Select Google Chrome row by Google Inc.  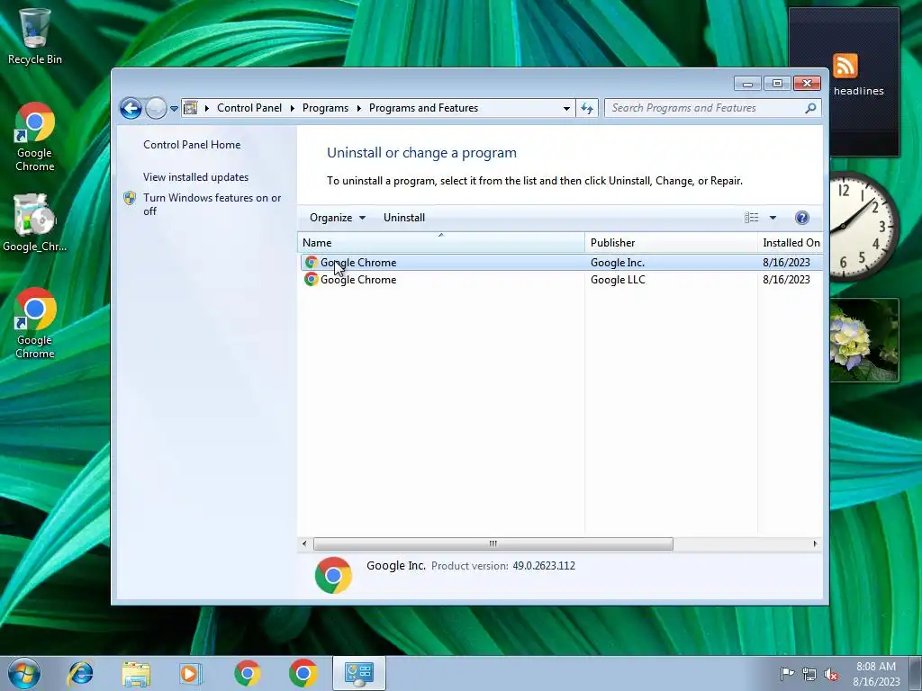562,263
